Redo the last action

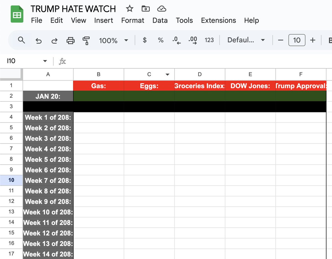55,41
